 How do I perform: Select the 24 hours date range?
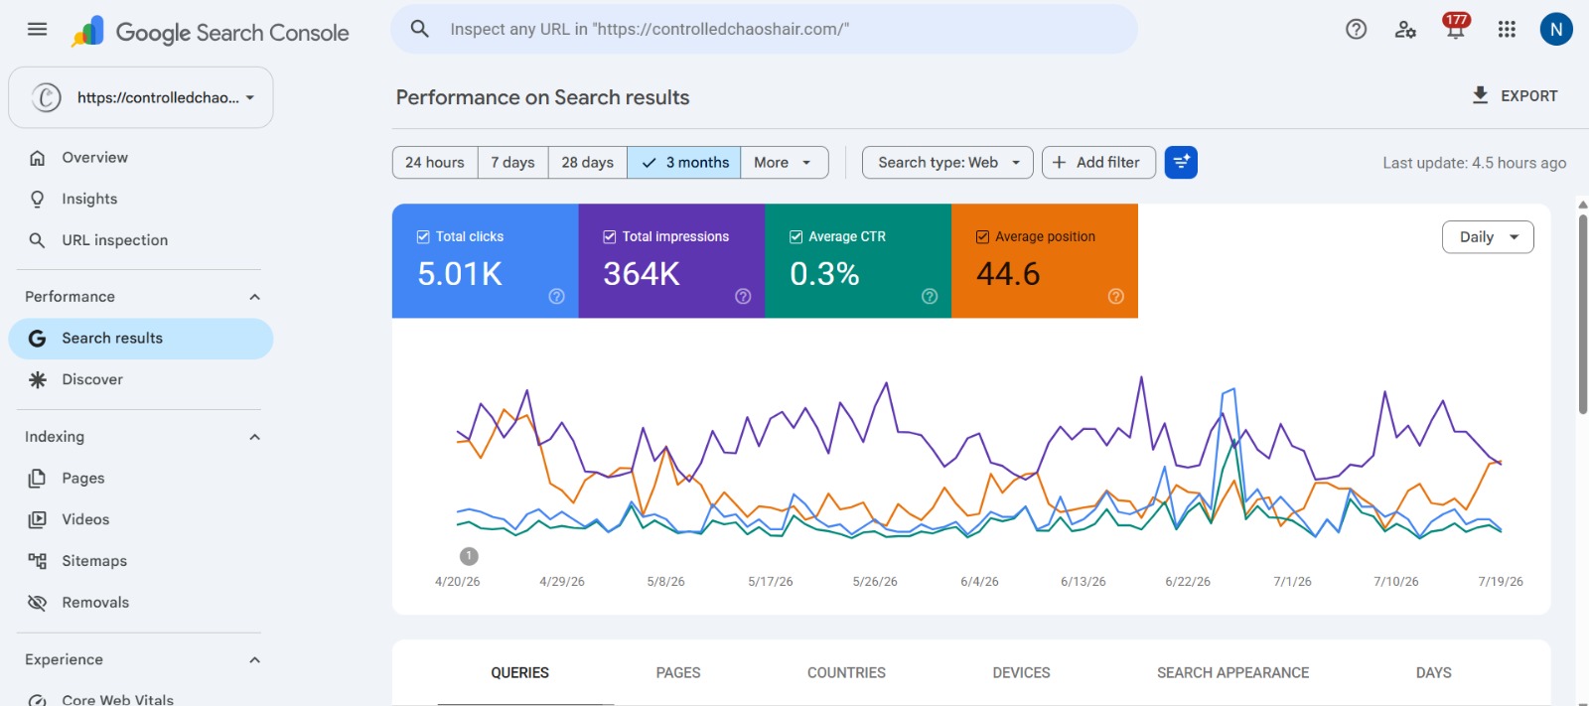click(435, 162)
